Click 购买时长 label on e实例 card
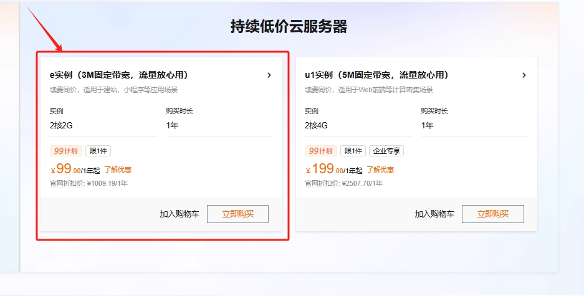 (x=180, y=111)
